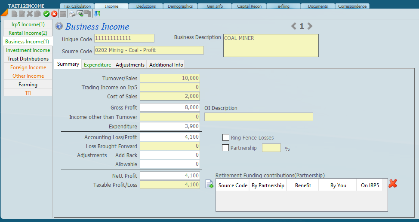Click the grey delete X toolbar icon

point(30,14)
